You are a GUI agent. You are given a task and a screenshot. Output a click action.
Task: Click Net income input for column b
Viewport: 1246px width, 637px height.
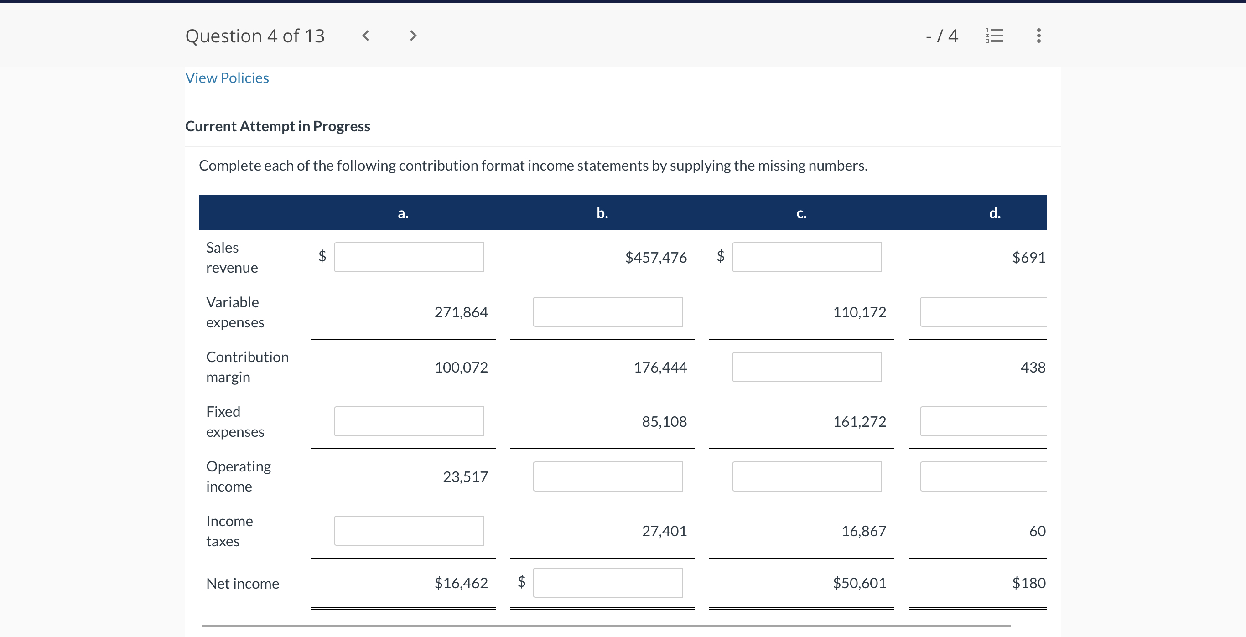607,583
